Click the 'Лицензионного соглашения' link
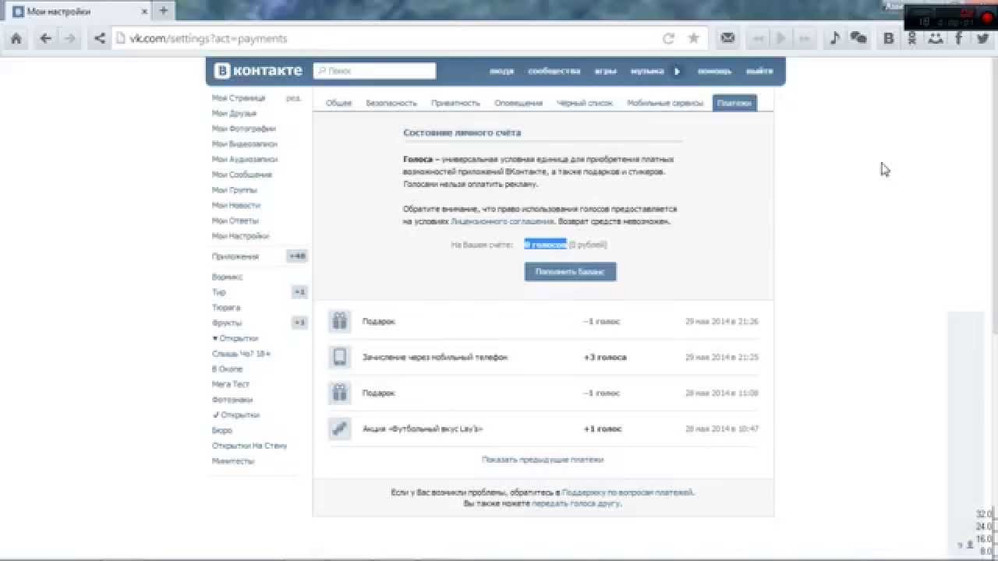Screen dimensions: 998x561 502,222
